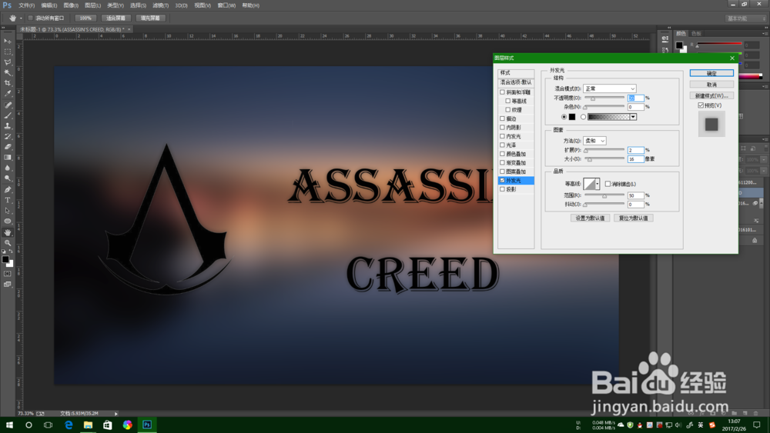Open File Explorer from taskbar
The width and height of the screenshot is (770, 433).
(88, 425)
